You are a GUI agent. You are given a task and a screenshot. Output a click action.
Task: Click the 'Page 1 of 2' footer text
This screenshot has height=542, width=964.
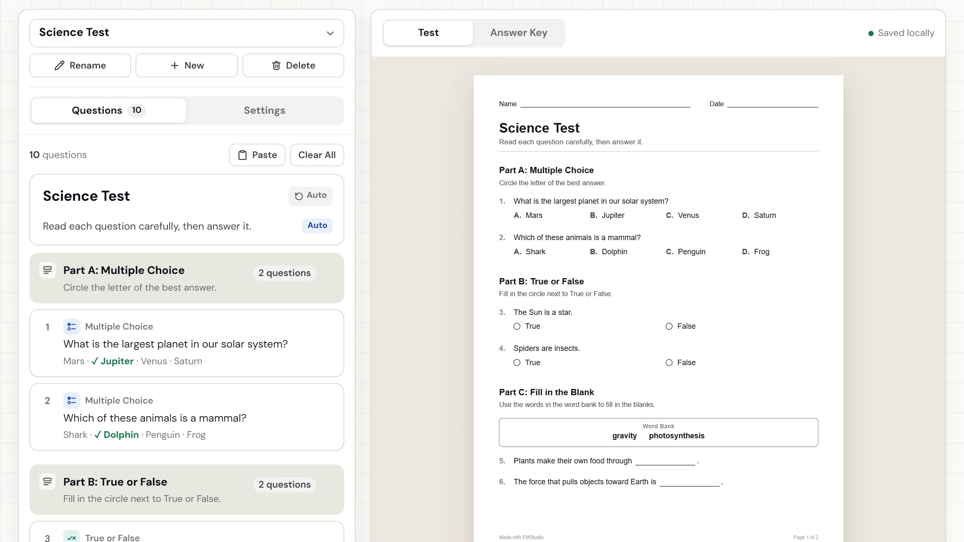click(805, 537)
